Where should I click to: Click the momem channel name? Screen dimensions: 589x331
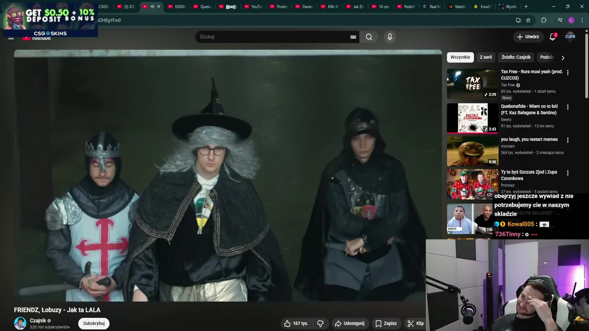click(x=508, y=146)
